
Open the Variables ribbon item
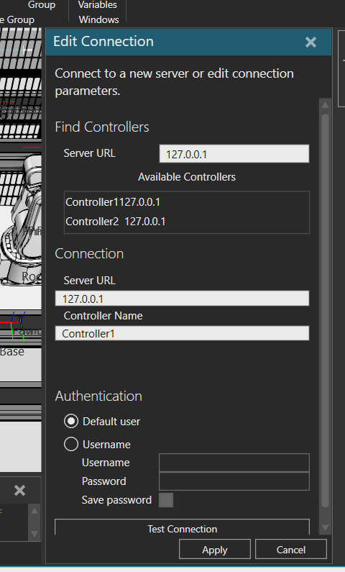tap(98, 5)
